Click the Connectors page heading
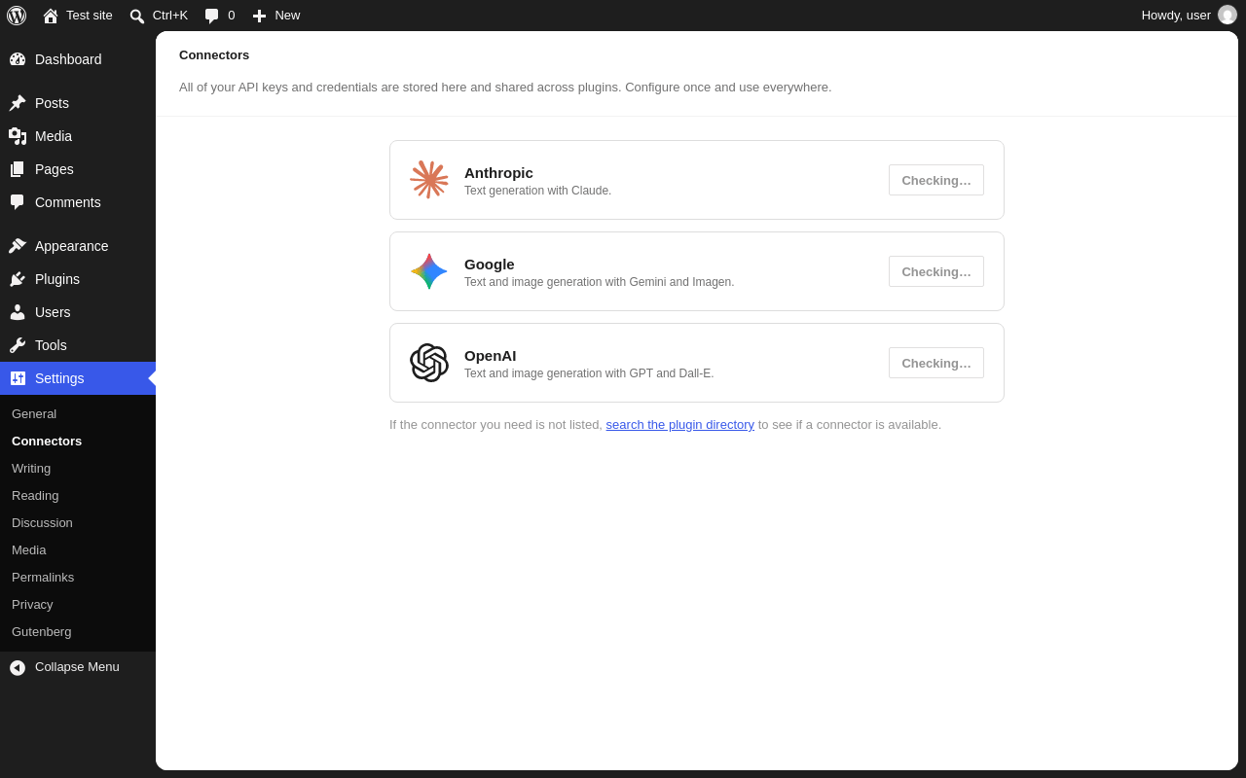 (x=214, y=55)
